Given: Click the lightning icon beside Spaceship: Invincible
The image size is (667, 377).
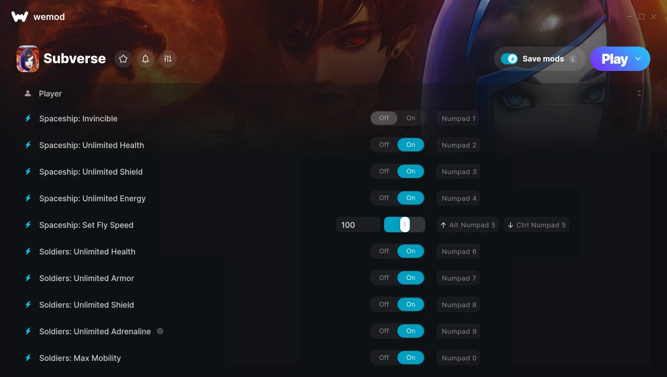Looking at the screenshot, I should [28, 118].
